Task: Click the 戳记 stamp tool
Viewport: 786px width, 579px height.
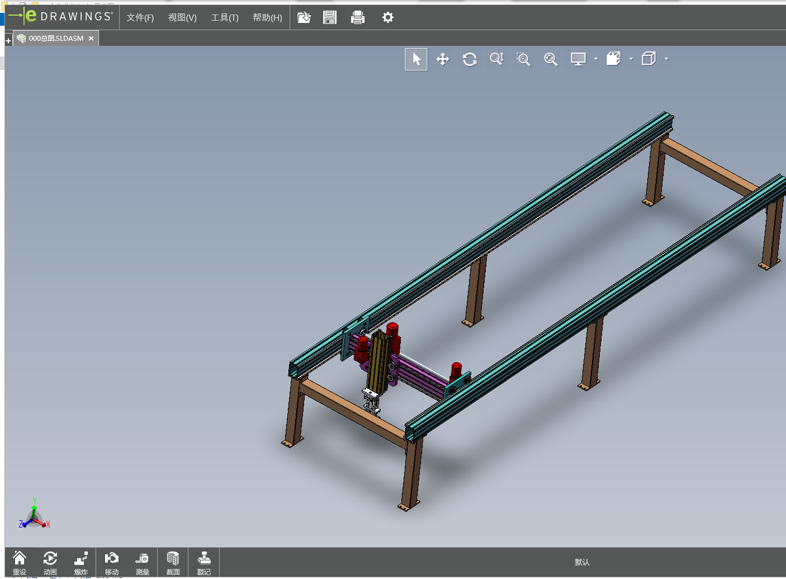Action: tap(204, 562)
